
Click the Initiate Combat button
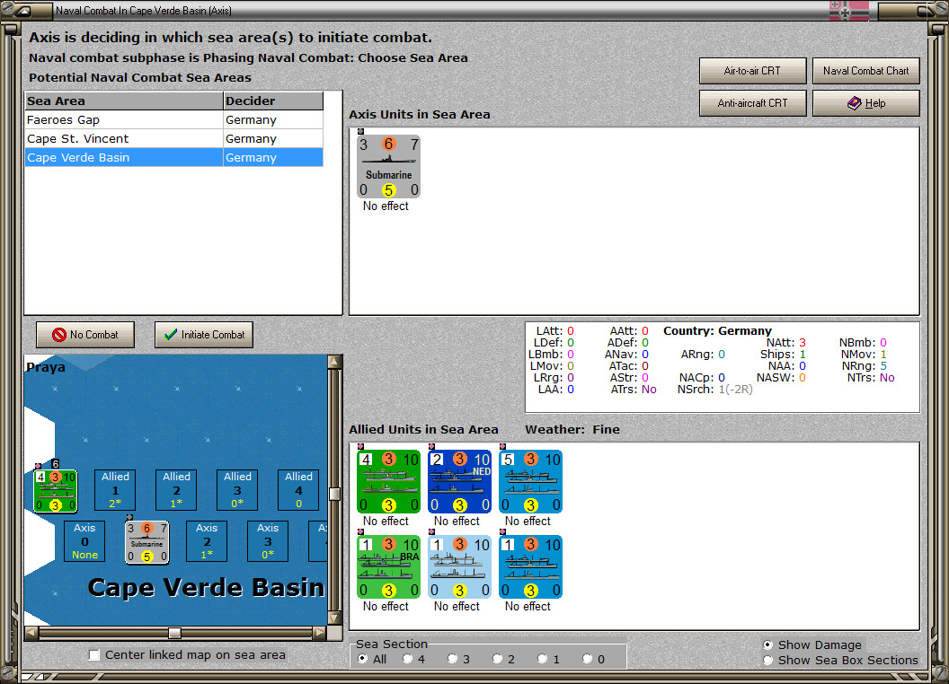(x=203, y=334)
